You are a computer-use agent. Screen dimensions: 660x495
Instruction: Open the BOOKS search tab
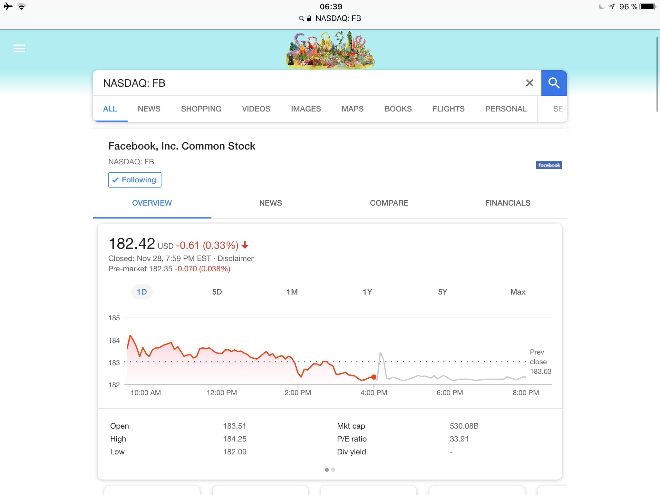[398, 109]
